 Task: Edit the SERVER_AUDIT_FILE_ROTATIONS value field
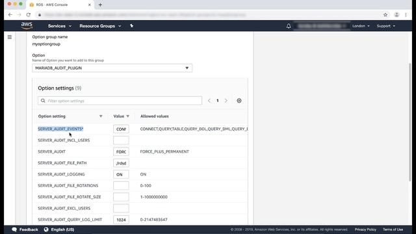(x=121, y=186)
